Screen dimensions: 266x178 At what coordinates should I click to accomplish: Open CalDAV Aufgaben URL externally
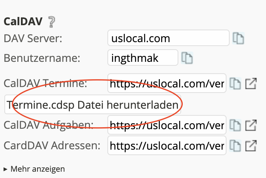pos(251,125)
